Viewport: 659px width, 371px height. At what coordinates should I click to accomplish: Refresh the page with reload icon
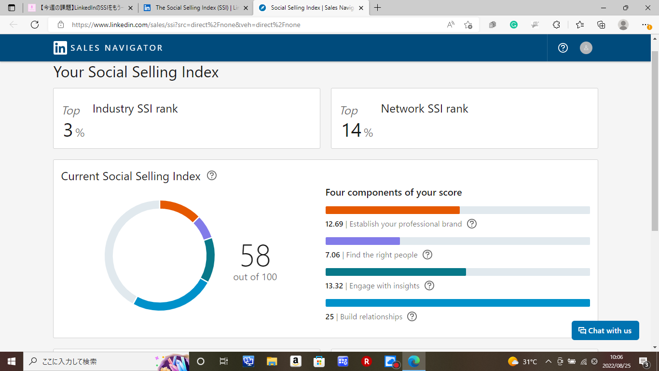[x=35, y=25]
